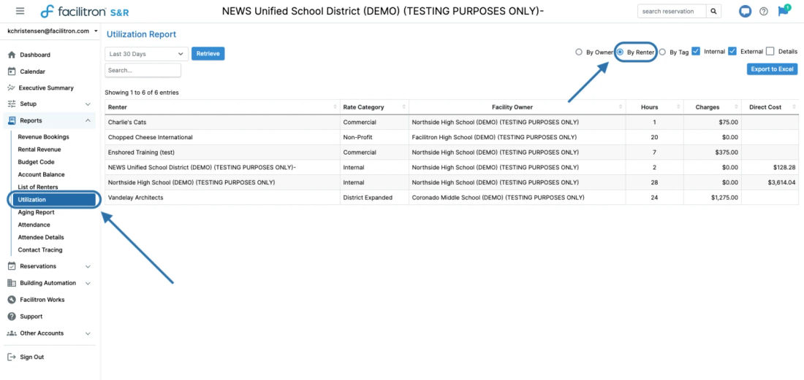This screenshot has height=380, width=804.
Task: Click the search reservation magnifier icon
Action: [x=713, y=11]
